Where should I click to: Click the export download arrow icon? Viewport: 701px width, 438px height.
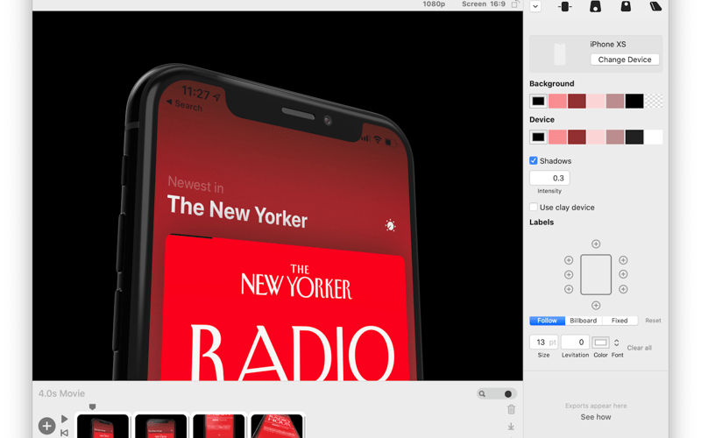click(511, 427)
